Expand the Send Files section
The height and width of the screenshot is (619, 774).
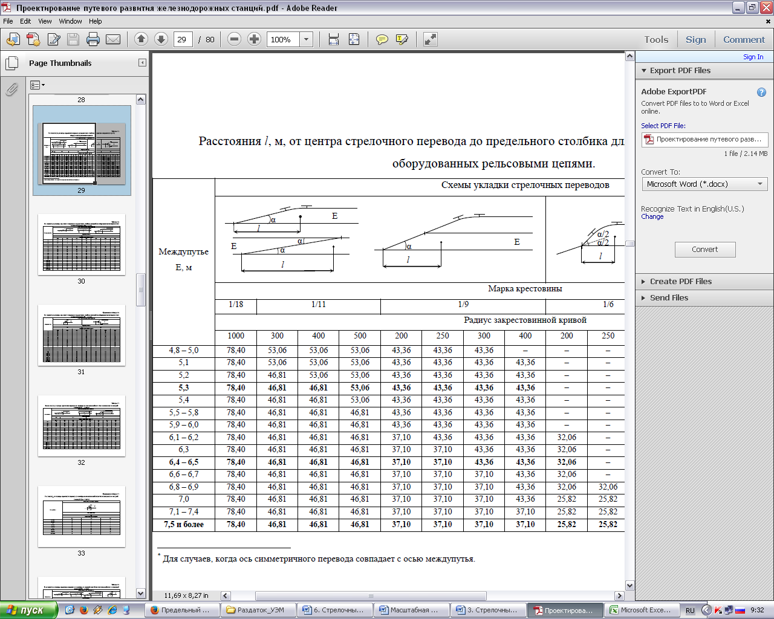click(x=668, y=298)
